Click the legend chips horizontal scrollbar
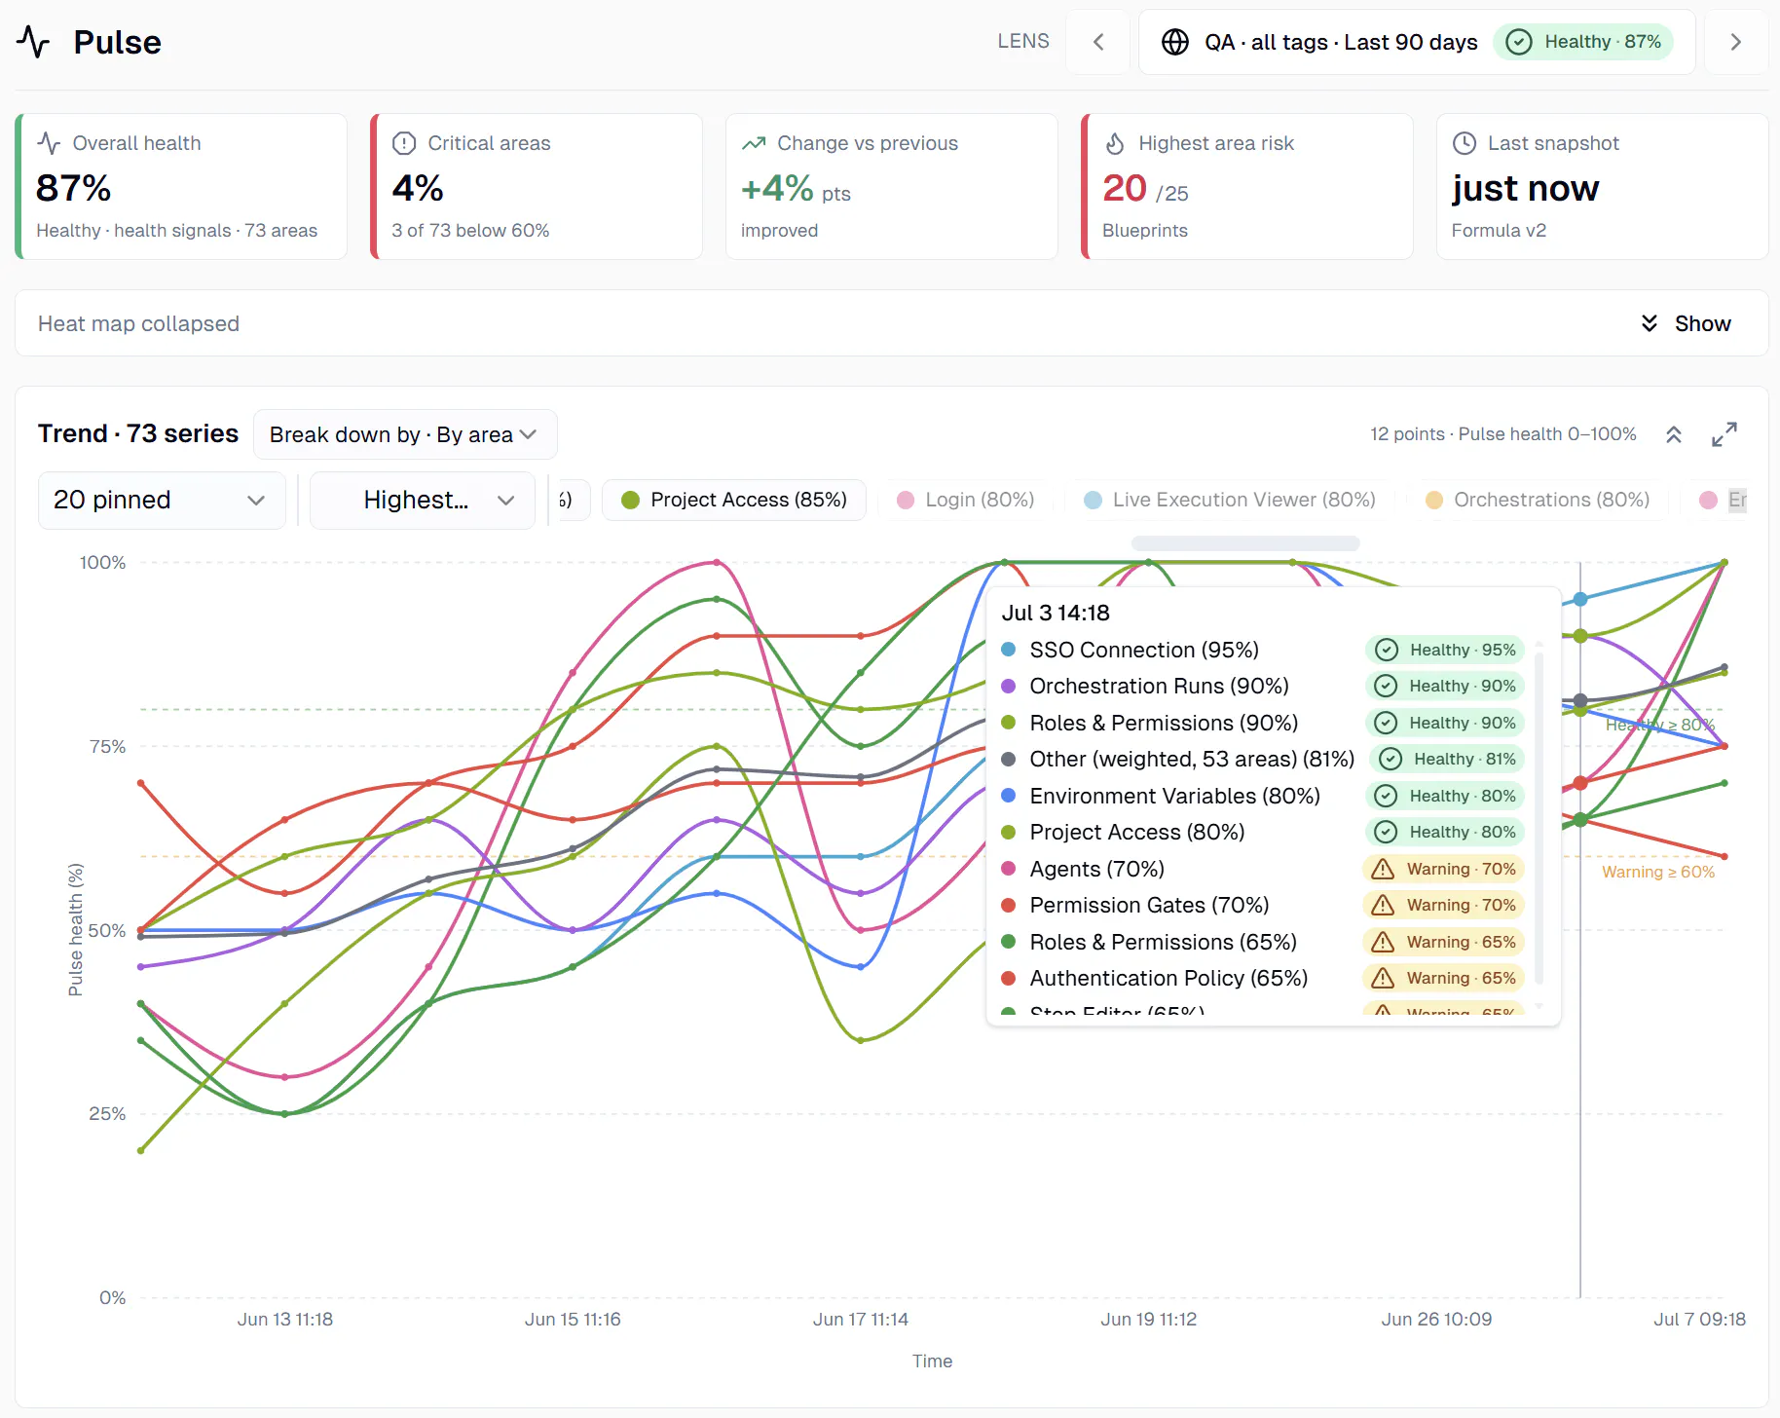This screenshot has width=1780, height=1418. (x=1245, y=543)
